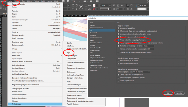Click the fill color none swatch
This screenshot has height=107, width=188.
click(x=94, y=6)
